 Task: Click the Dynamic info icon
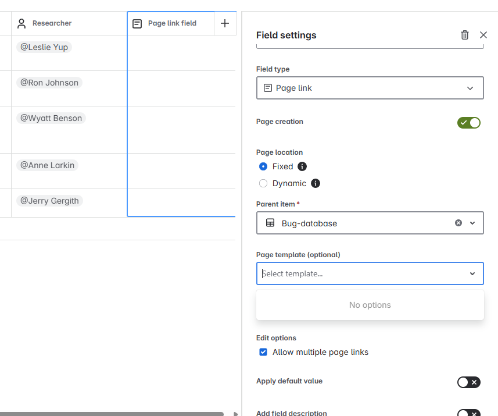(316, 183)
